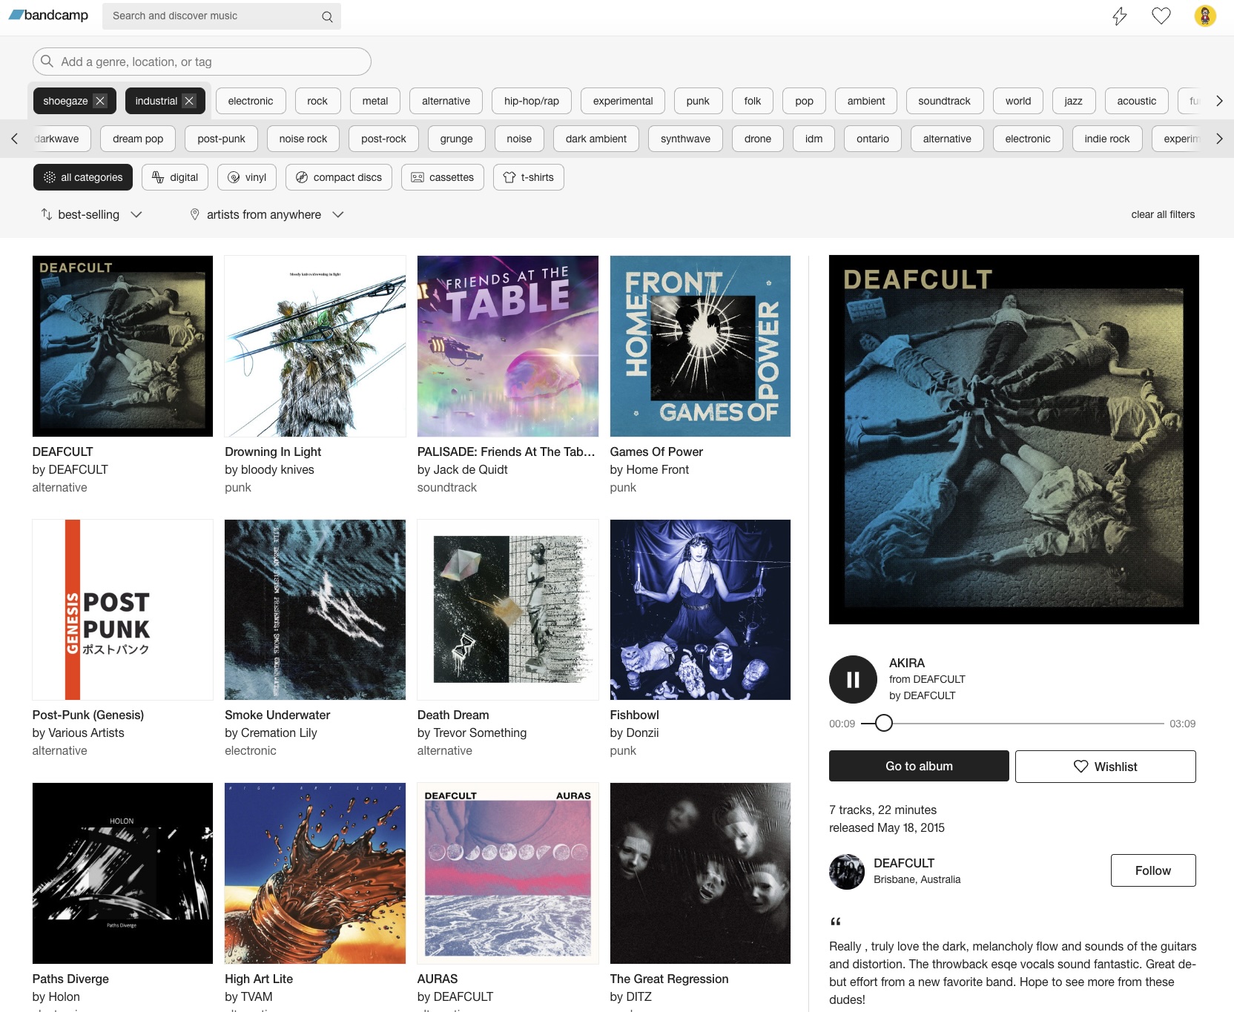Open the heart collection icon in header
1234x1012 pixels.
1161,16
